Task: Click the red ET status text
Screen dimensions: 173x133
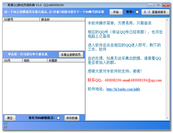Action: pos(6,128)
